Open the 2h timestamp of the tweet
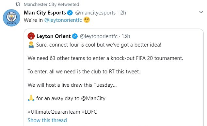 click(x=123, y=13)
